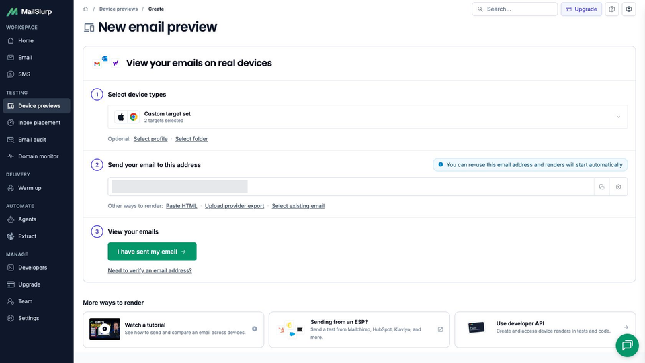The height and width of the screenshot is (363, 645).
Task: Open Team in the sidebar
Action: [x=36, y=301]
